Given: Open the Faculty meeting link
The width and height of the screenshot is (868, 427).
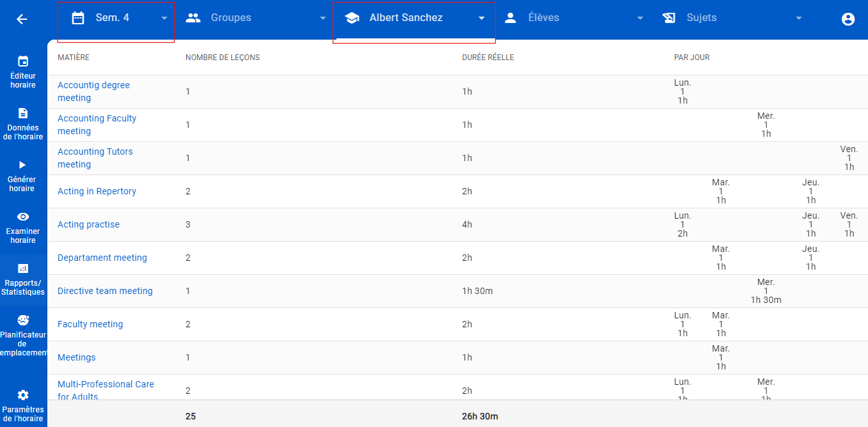Looking at the screenshot, I should point(90,324).
